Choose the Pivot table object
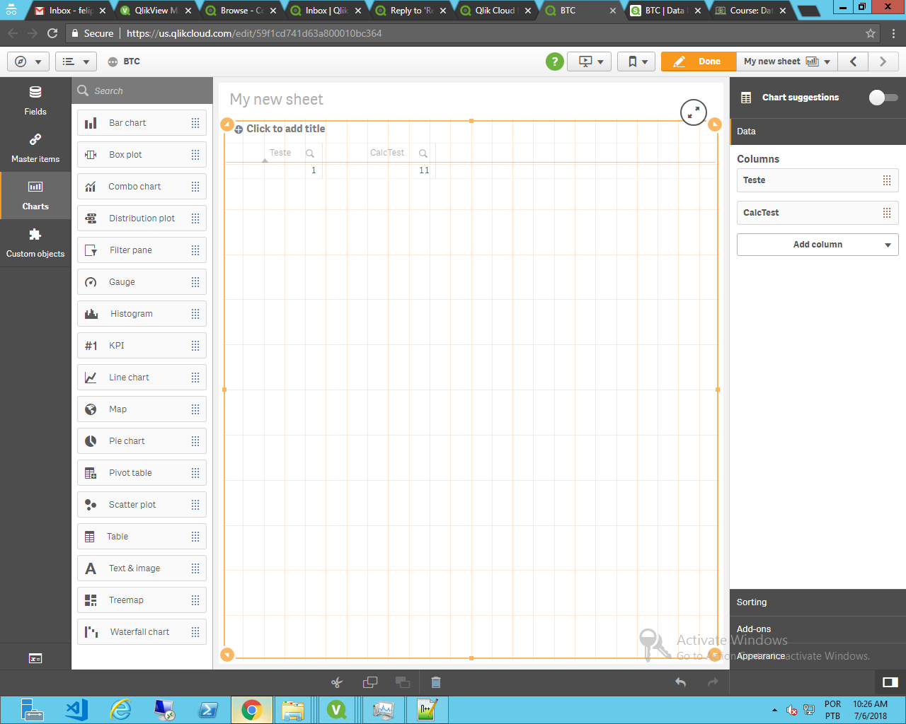Image resolution: width=906 pixels, height=724 pixels. tap(142, 473)
